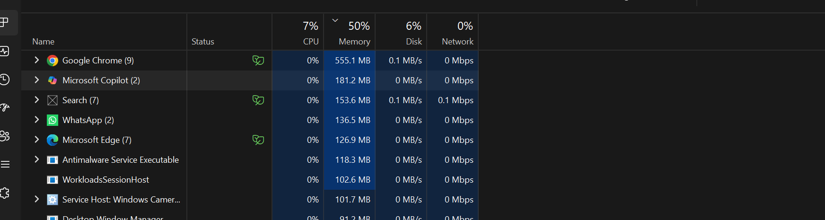This screenshot has width=825, height=220.
Task: Click the efficiency mode leaf for Google Chrome
Action: pos(258,61)
